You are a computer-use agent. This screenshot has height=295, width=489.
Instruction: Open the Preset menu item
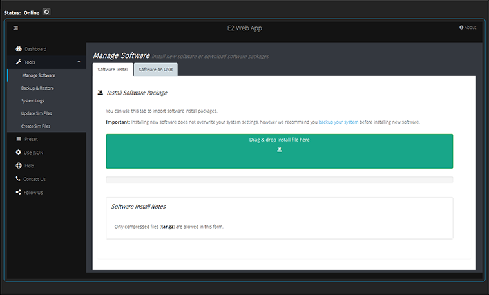(47, 139)
